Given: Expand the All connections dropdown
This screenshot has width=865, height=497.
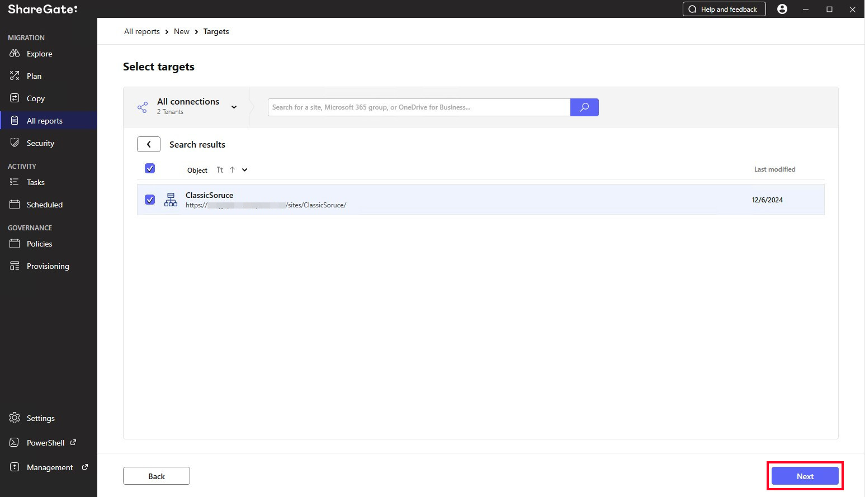Looking at the screenshot, I should click(234, 107).
